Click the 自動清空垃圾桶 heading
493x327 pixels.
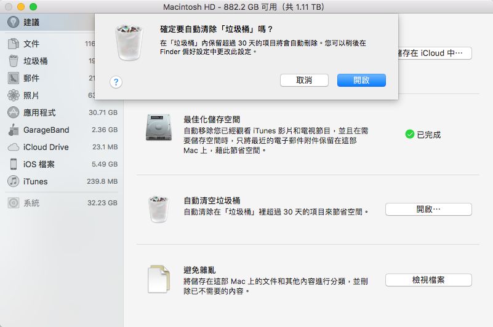click(212, 201)
